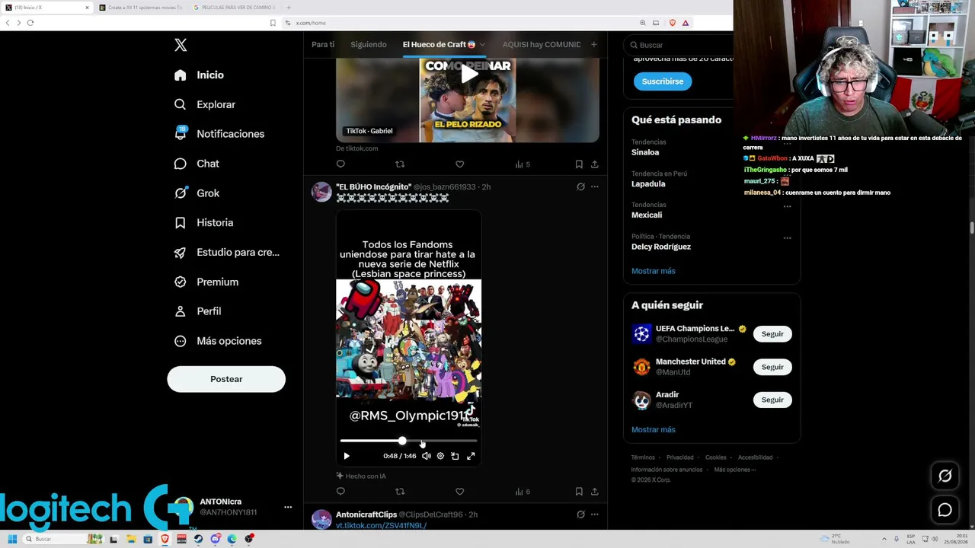Open EL BÚHO Incógnito profile avatar
The width and height of the screenshot is (975, 548).
coord(321,191)
